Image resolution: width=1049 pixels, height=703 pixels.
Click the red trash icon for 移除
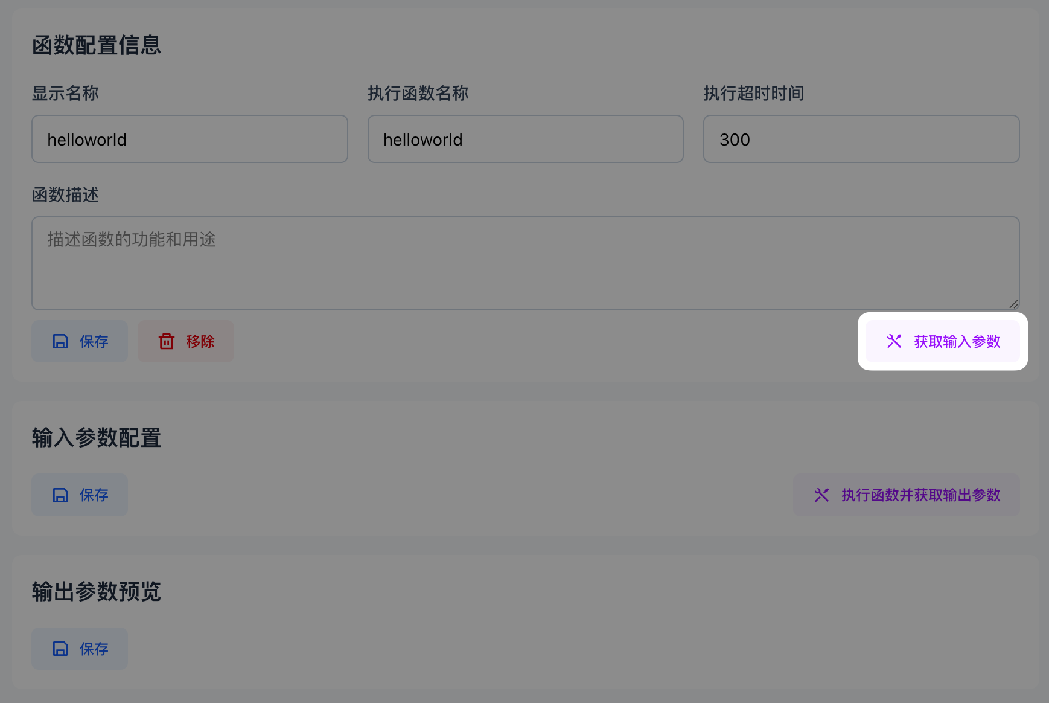point(167,341)
